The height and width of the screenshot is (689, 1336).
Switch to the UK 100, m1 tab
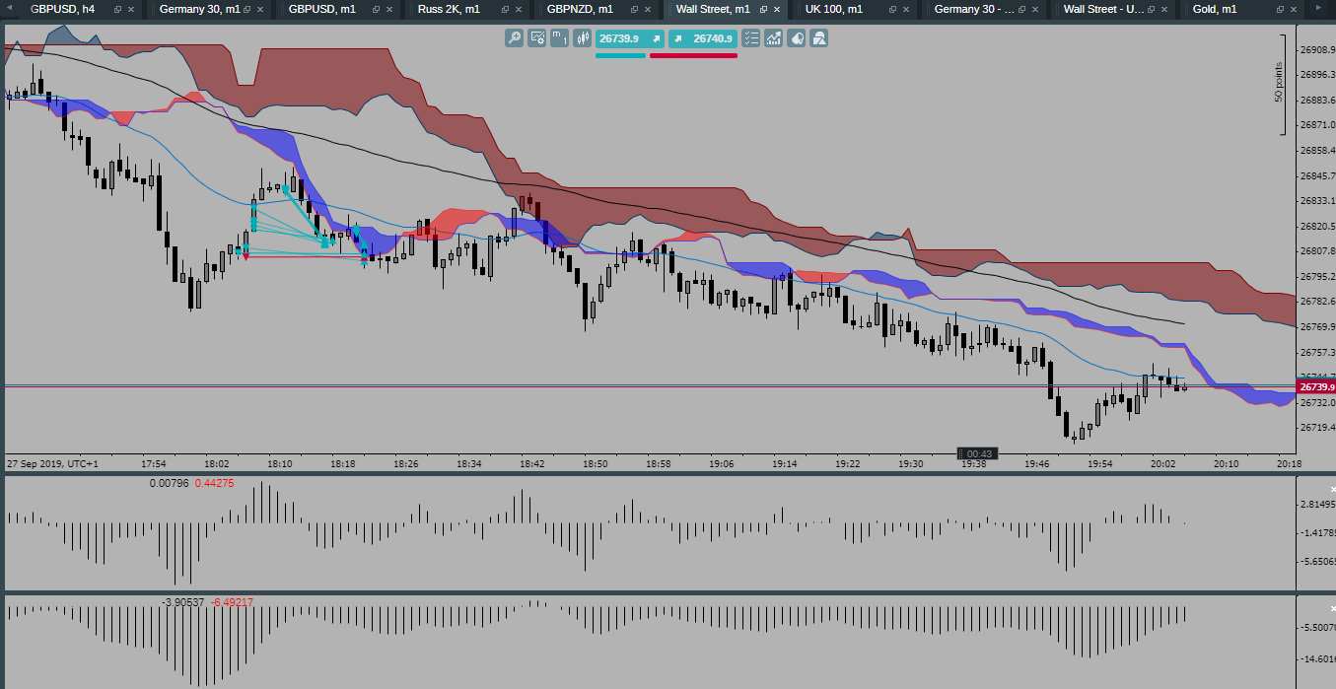click(x=834, y=9)
